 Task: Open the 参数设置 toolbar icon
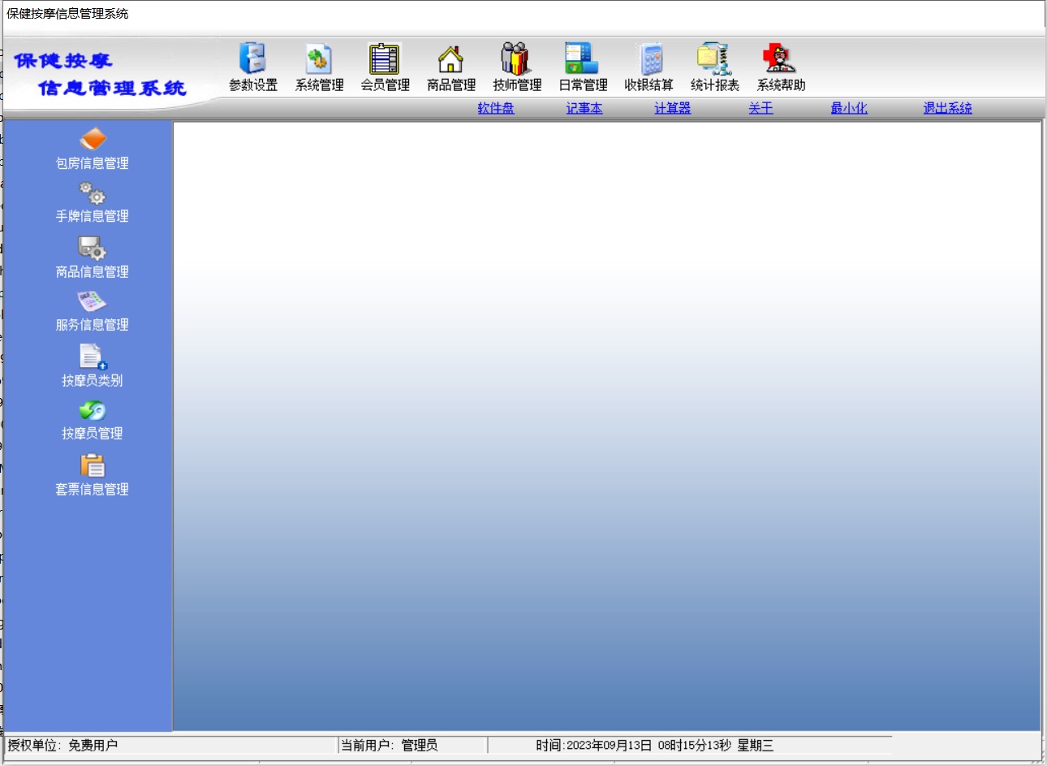click(x=253, y=60)
